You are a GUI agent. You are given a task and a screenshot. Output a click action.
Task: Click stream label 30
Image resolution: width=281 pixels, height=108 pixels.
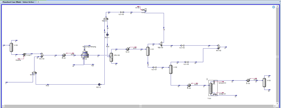click(x=131, y=13)
